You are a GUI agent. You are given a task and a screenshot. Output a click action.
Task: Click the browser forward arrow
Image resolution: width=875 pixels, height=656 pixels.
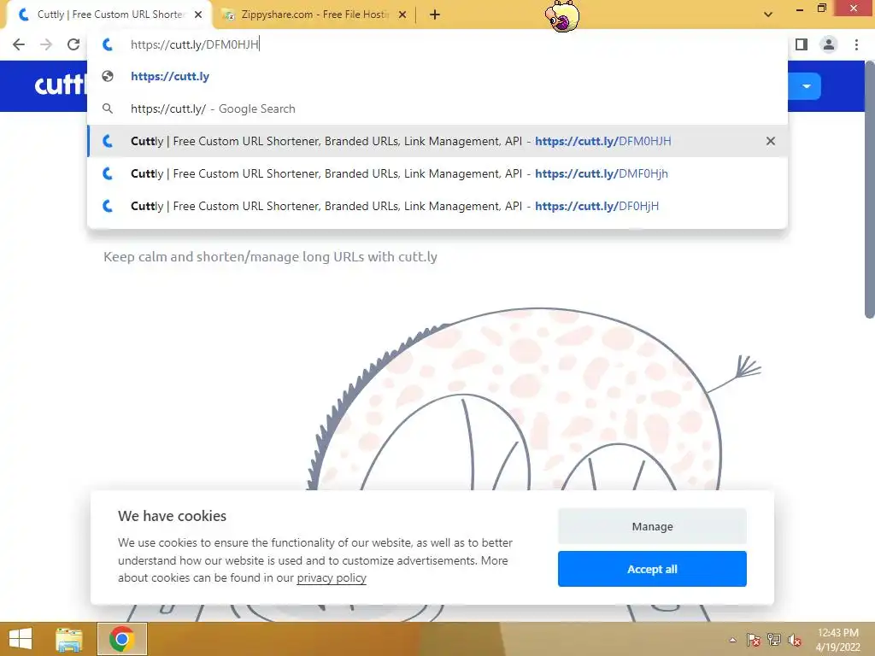pos(46,44)
